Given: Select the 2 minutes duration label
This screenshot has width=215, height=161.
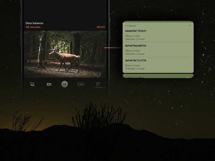Looking at the screenshot, I should (98, 88).
